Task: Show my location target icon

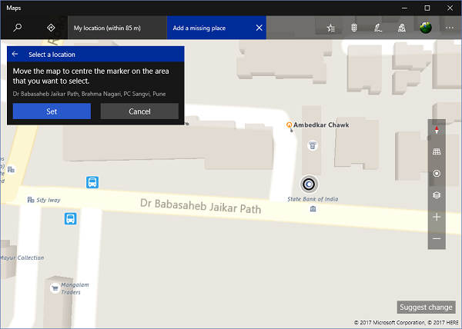Action: pyautogui.click(x=437, y=173)
